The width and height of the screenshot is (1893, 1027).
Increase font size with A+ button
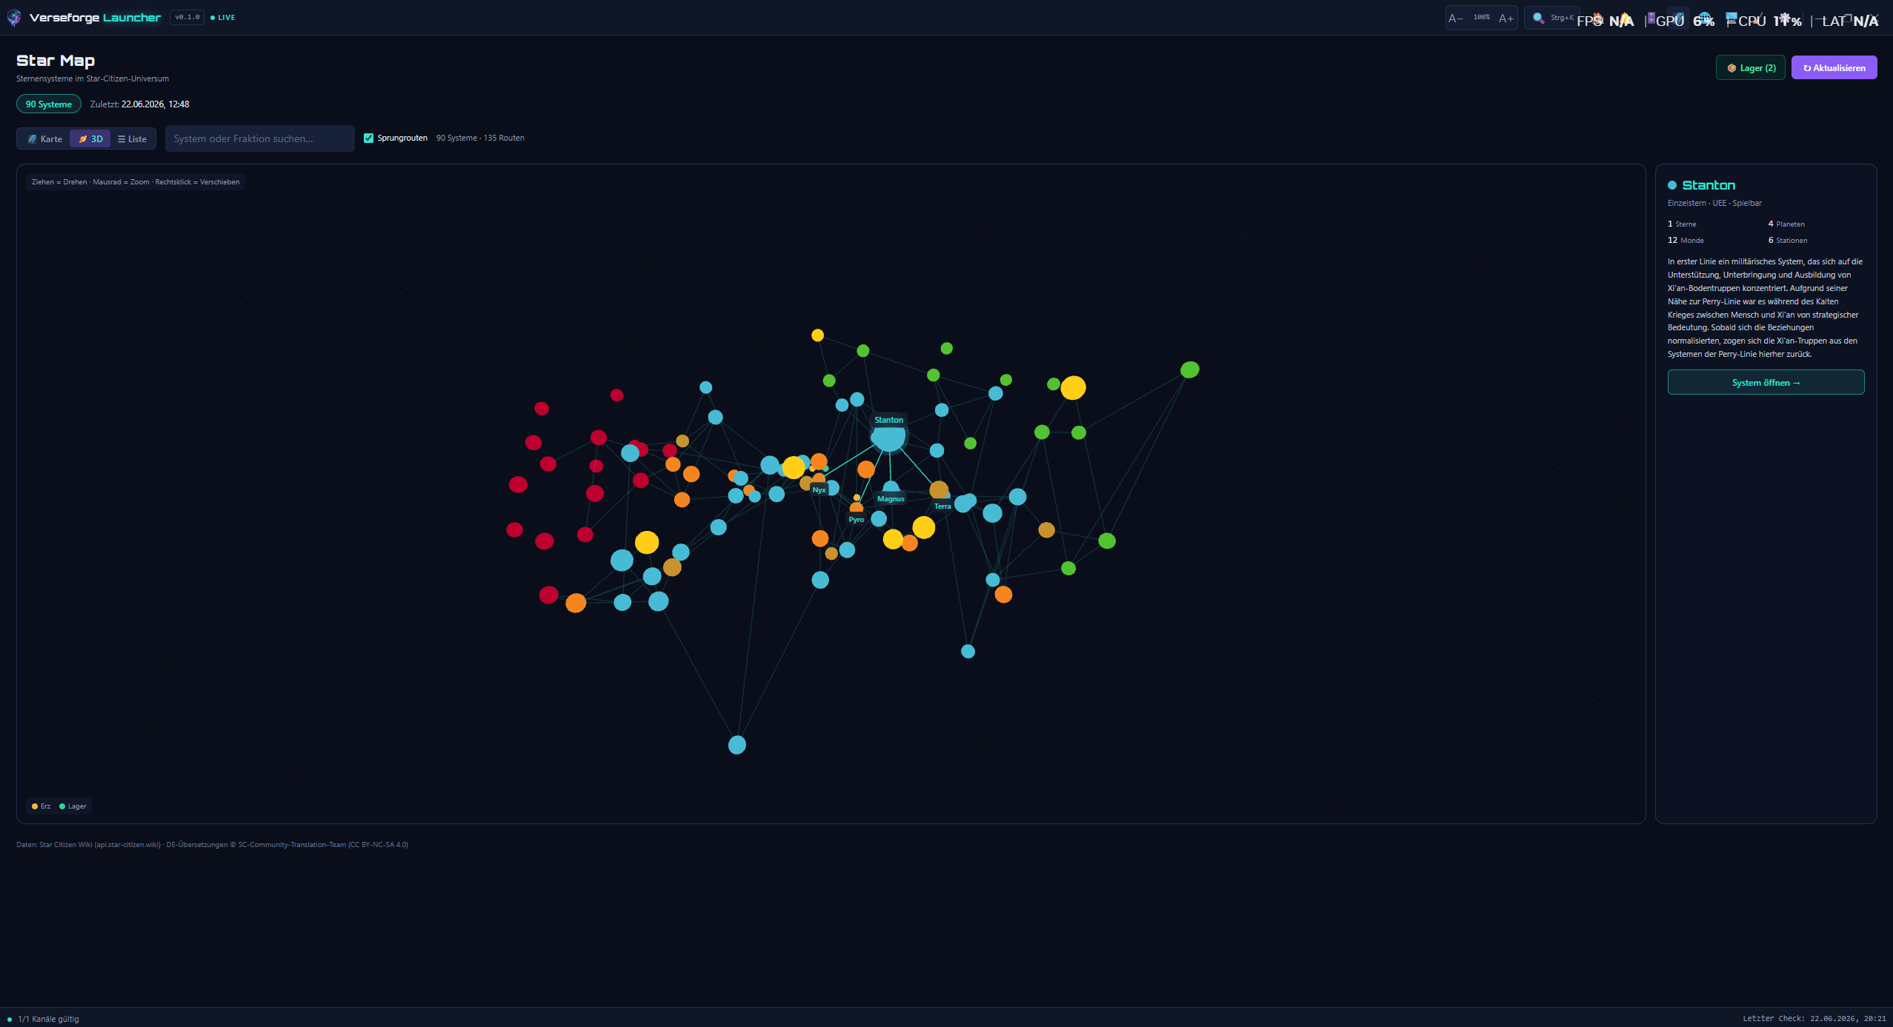[1506, 18]
